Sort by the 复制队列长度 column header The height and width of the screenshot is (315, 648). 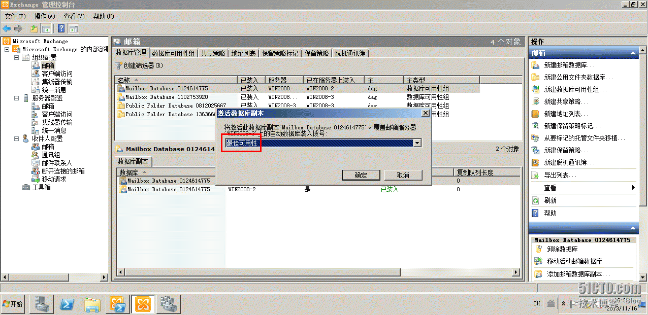487,172
